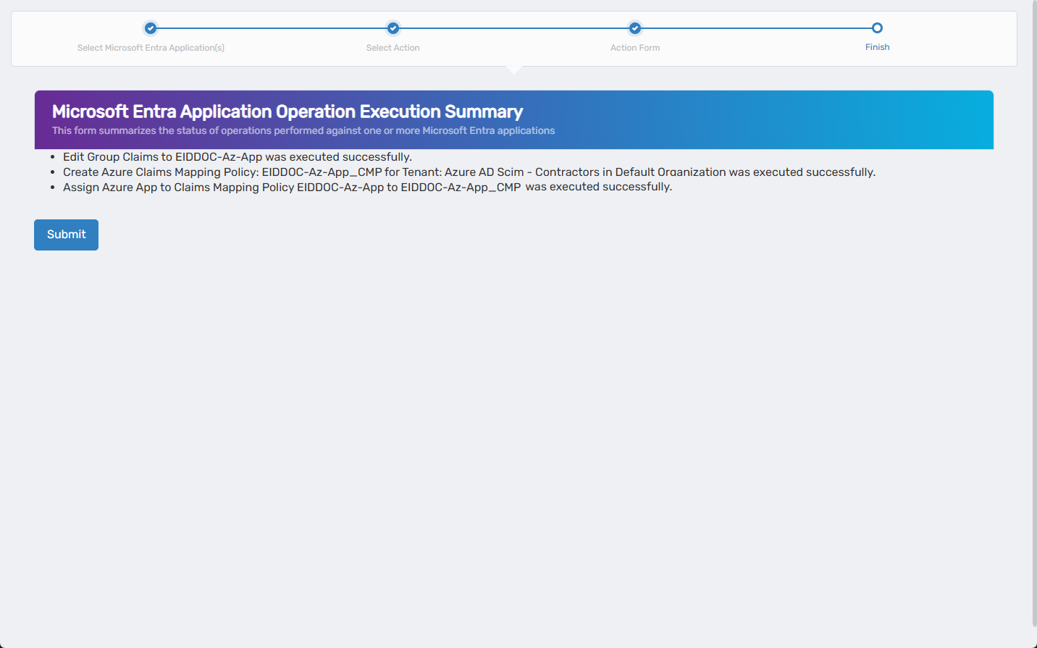Select the Finish step label

tap(877, 46)
